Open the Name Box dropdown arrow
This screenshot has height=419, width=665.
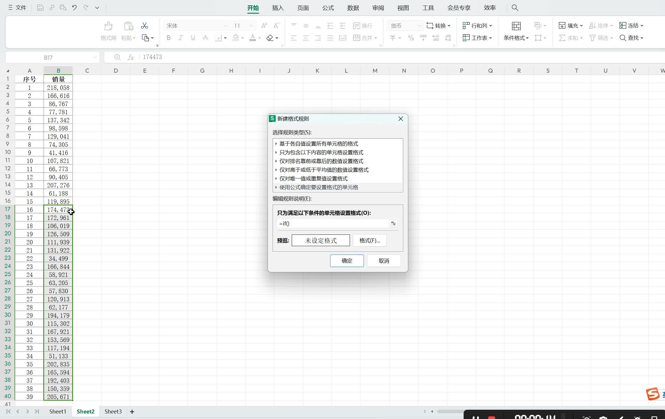pos(95,57)
